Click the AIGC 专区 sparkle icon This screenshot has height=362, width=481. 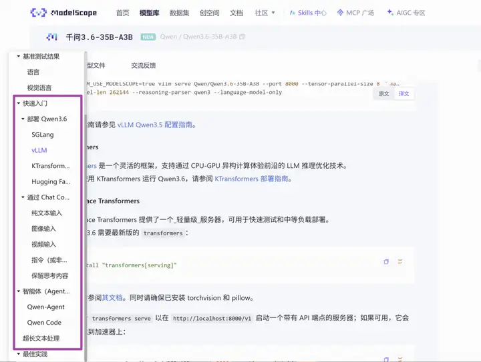(x=390, y=12)
